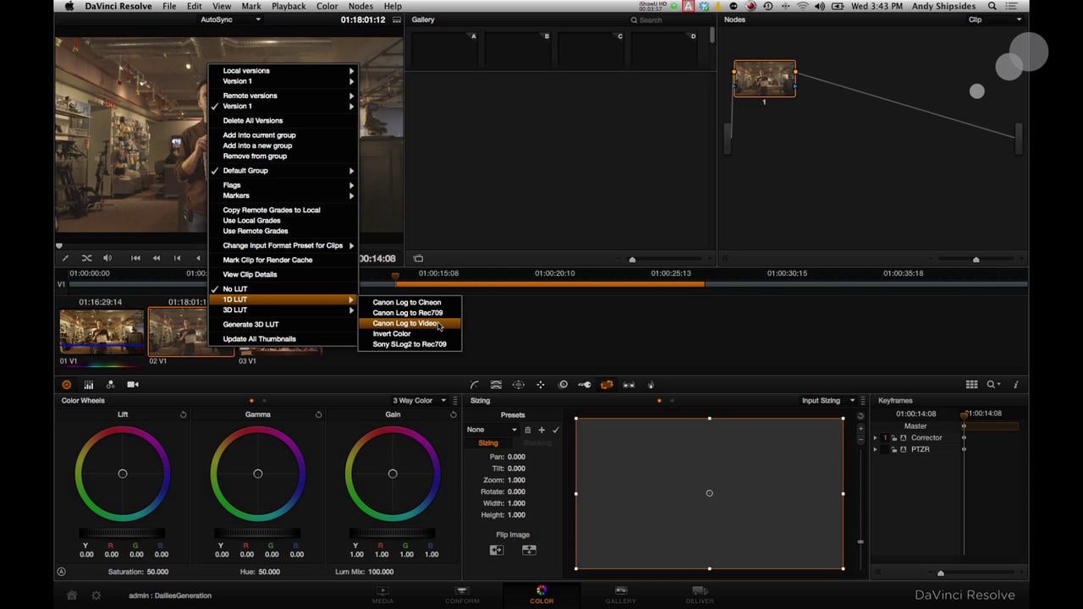This screenshot has height=609, width=1083.
Task: Expand the Corrector keyframe track
Action: pos(876,438)
